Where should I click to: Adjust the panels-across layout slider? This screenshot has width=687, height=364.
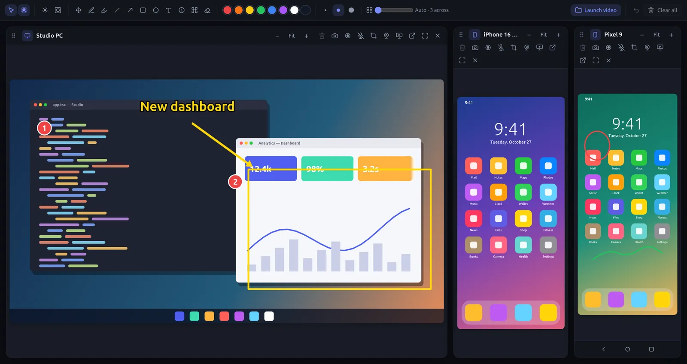click(x=394, y=10)
